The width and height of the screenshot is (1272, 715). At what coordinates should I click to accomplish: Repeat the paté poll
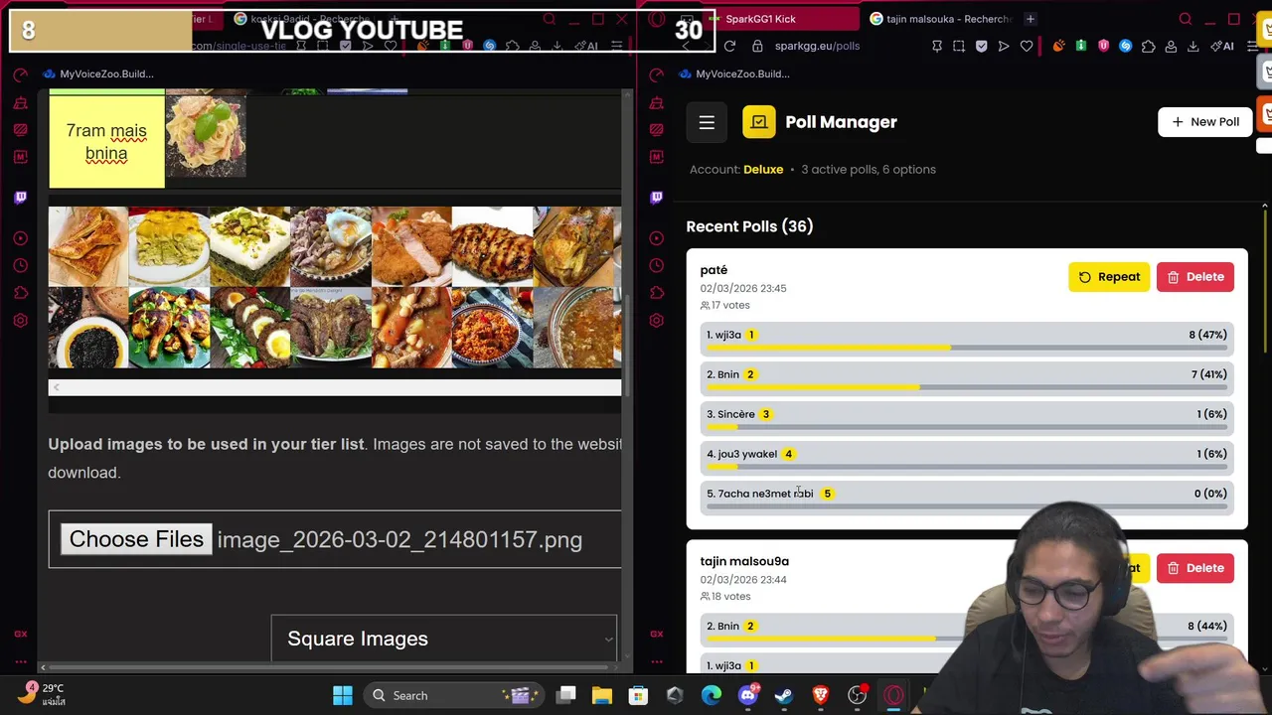[1109, 277]
